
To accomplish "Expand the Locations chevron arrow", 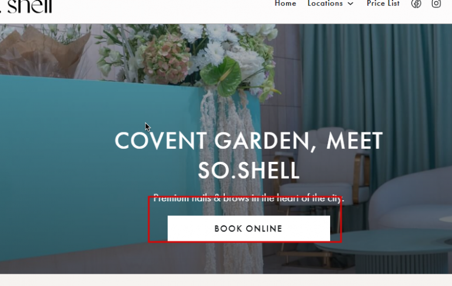I will (351, 4).
